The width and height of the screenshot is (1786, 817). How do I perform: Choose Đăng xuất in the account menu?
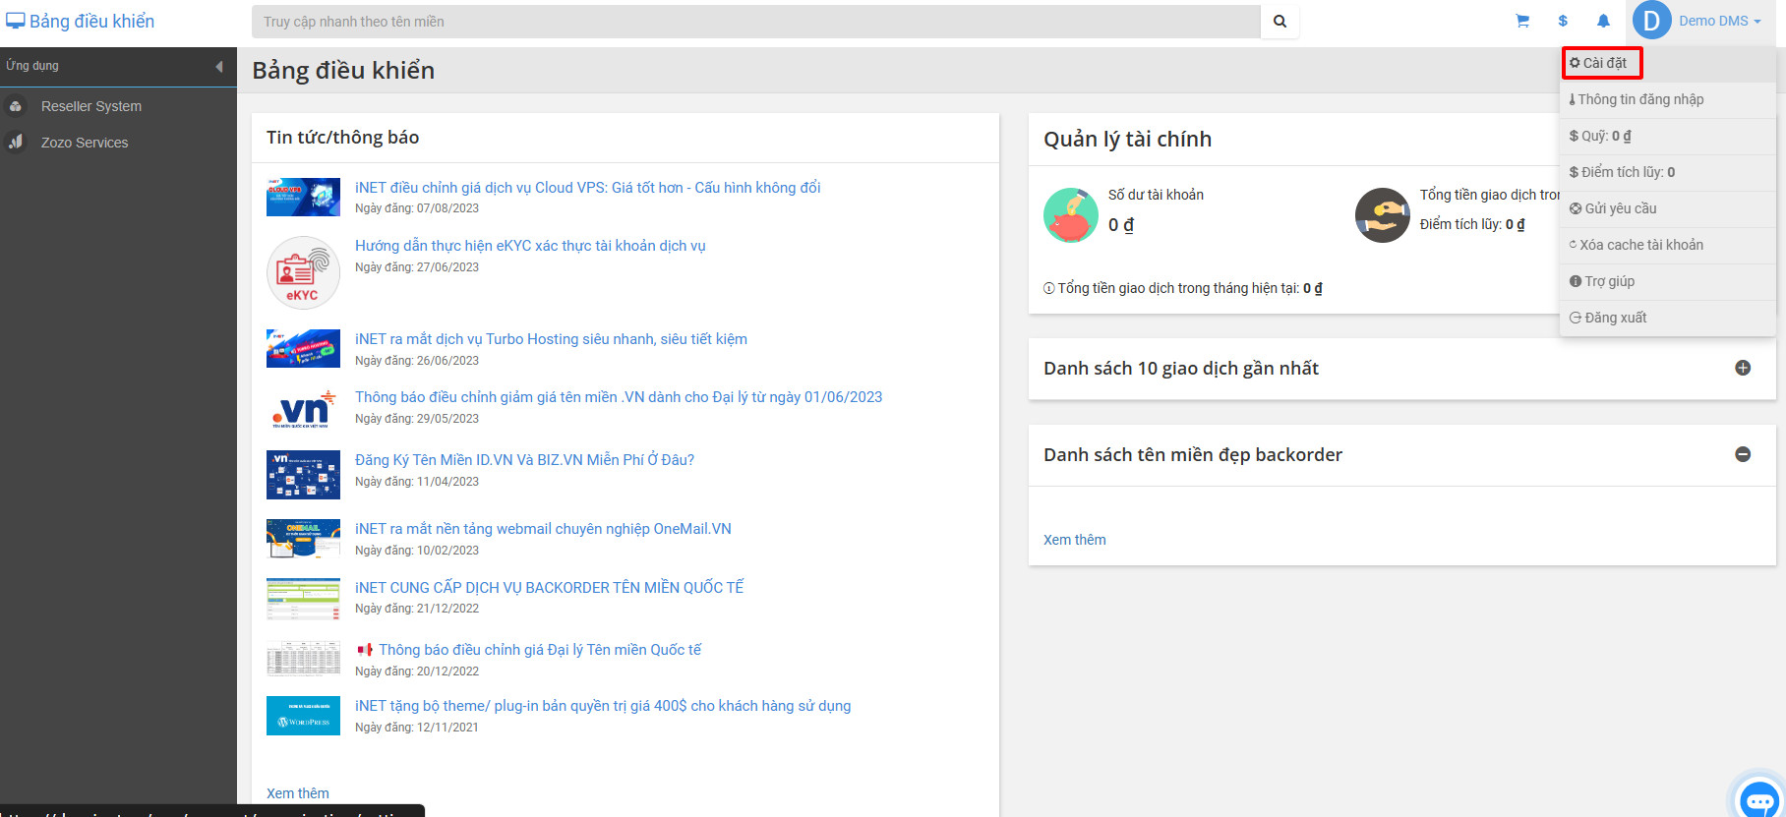pos(1615,318)
